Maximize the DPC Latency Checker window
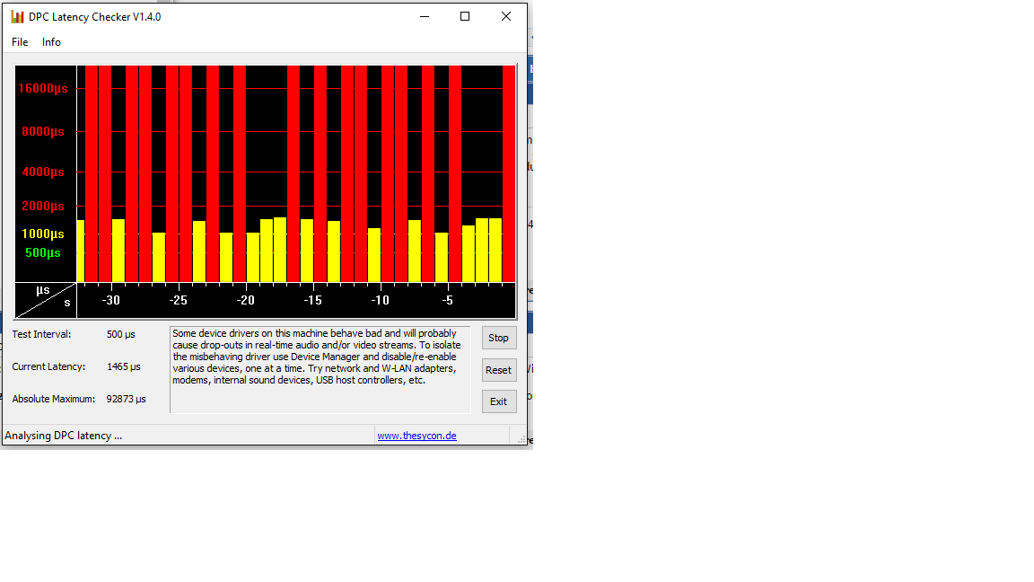The height and width of the screenshot is (582, 1034). (x=465, y=16)
